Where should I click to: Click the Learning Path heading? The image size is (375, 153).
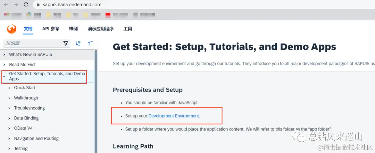133,146
